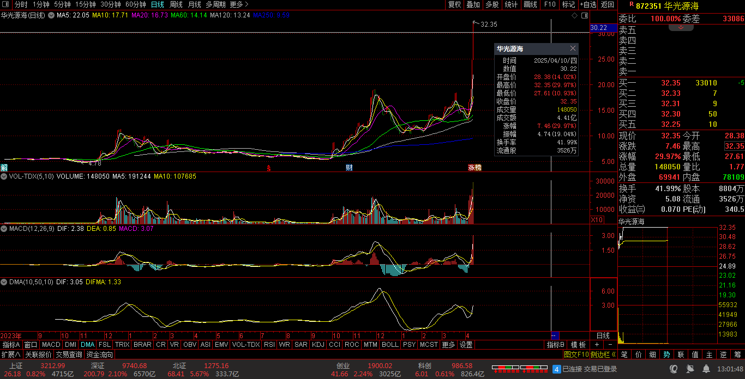The width and height of the screenshot is (745, 379).
Task: Switch indicator to BOLL
Action: click(390, 345)
